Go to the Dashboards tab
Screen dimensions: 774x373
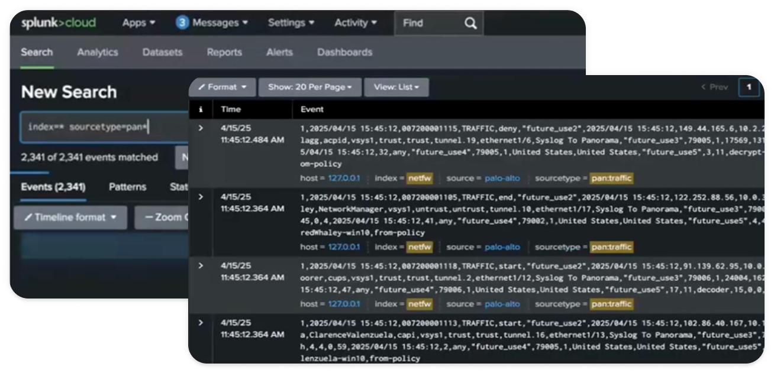[x=344, y=52]
